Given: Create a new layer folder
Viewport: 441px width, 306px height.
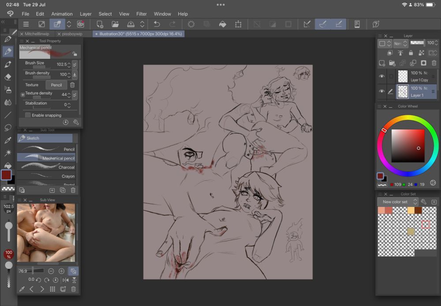Looking at the screenshot, I should pyautogui.click(x=392, y=63).
